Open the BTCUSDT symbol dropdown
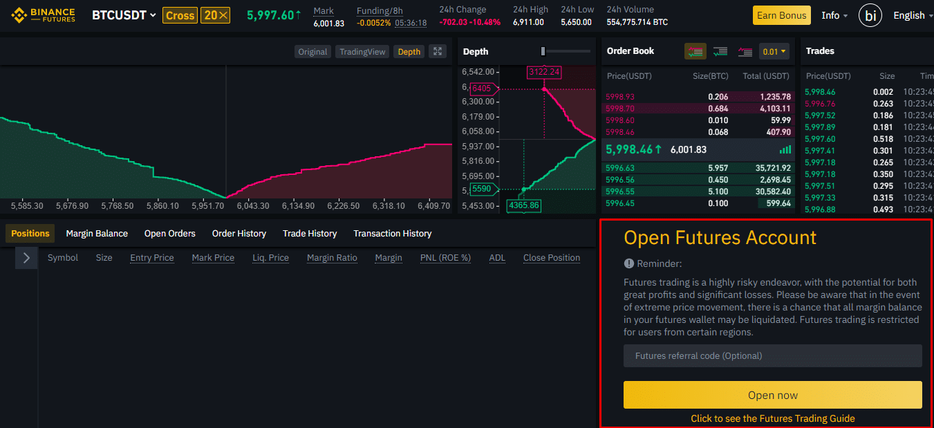 pos(124,15)
